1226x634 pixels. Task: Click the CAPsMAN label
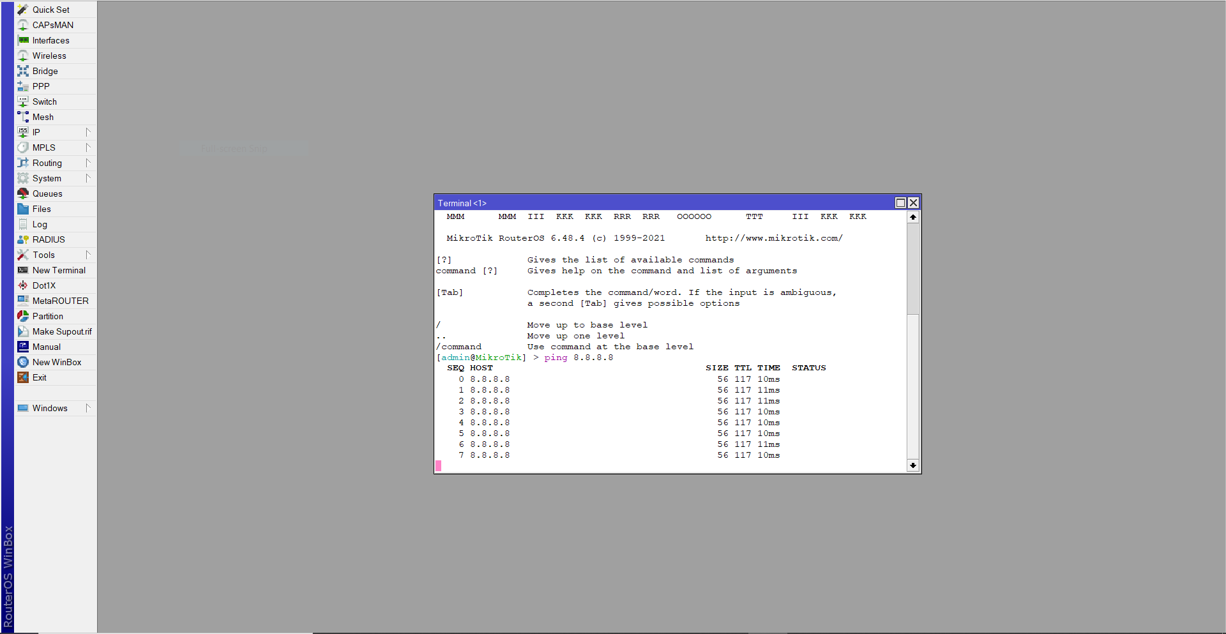[53, 25]
